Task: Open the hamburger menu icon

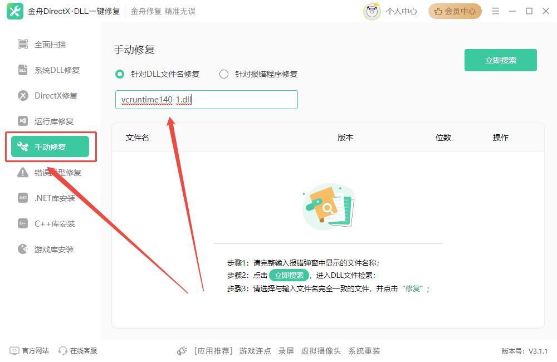Action: pyautogui.click(x=496, y=11)
